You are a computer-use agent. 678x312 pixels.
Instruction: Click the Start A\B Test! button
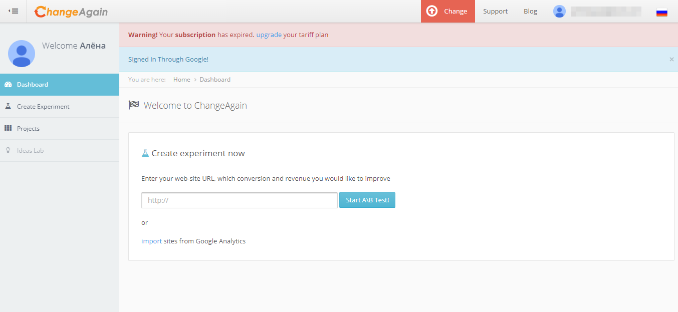[x=367, y=200]
